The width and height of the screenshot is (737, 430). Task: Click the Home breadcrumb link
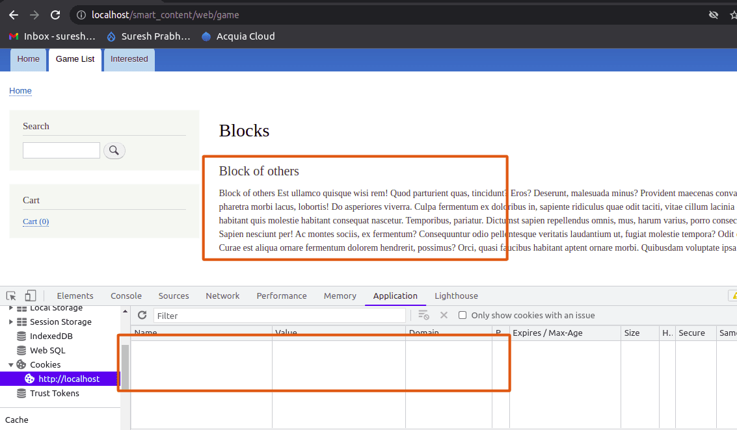(20, 91)
